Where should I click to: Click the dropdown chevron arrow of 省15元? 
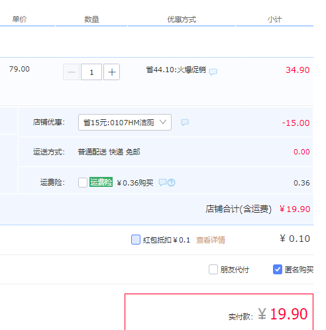coord(163,122)
